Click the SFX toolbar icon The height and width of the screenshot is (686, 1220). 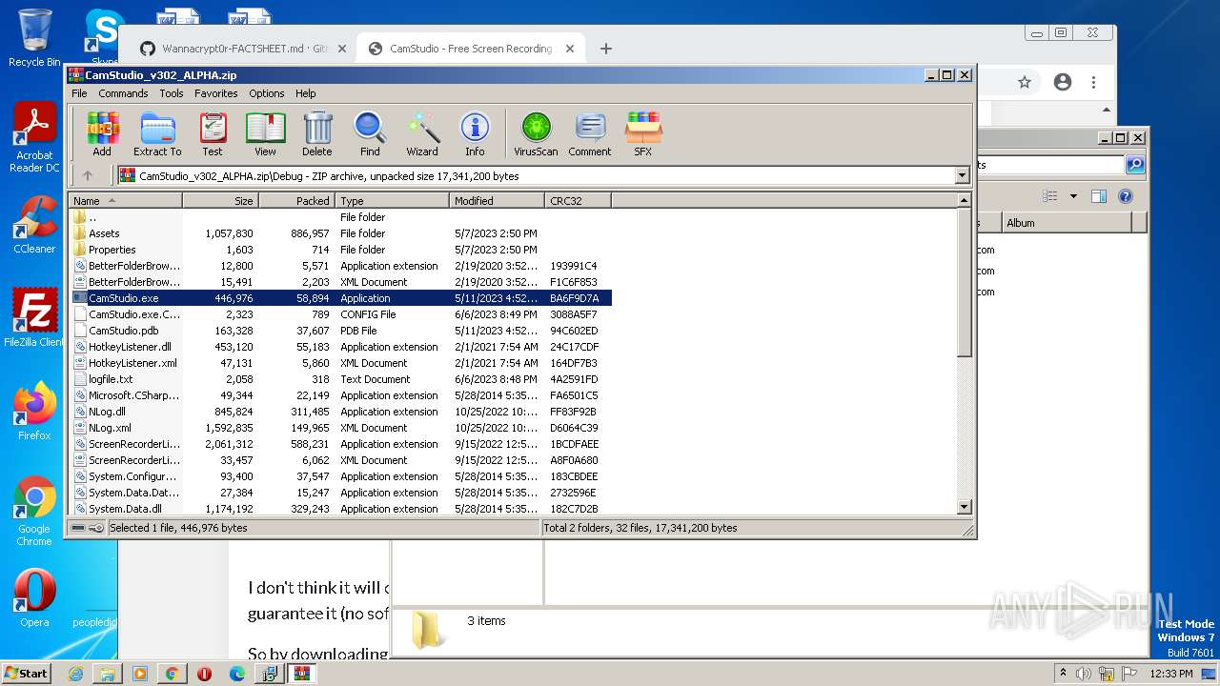[643, 134]
